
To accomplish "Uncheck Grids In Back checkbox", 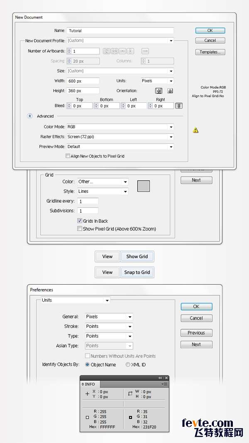I will pos(80,221).
